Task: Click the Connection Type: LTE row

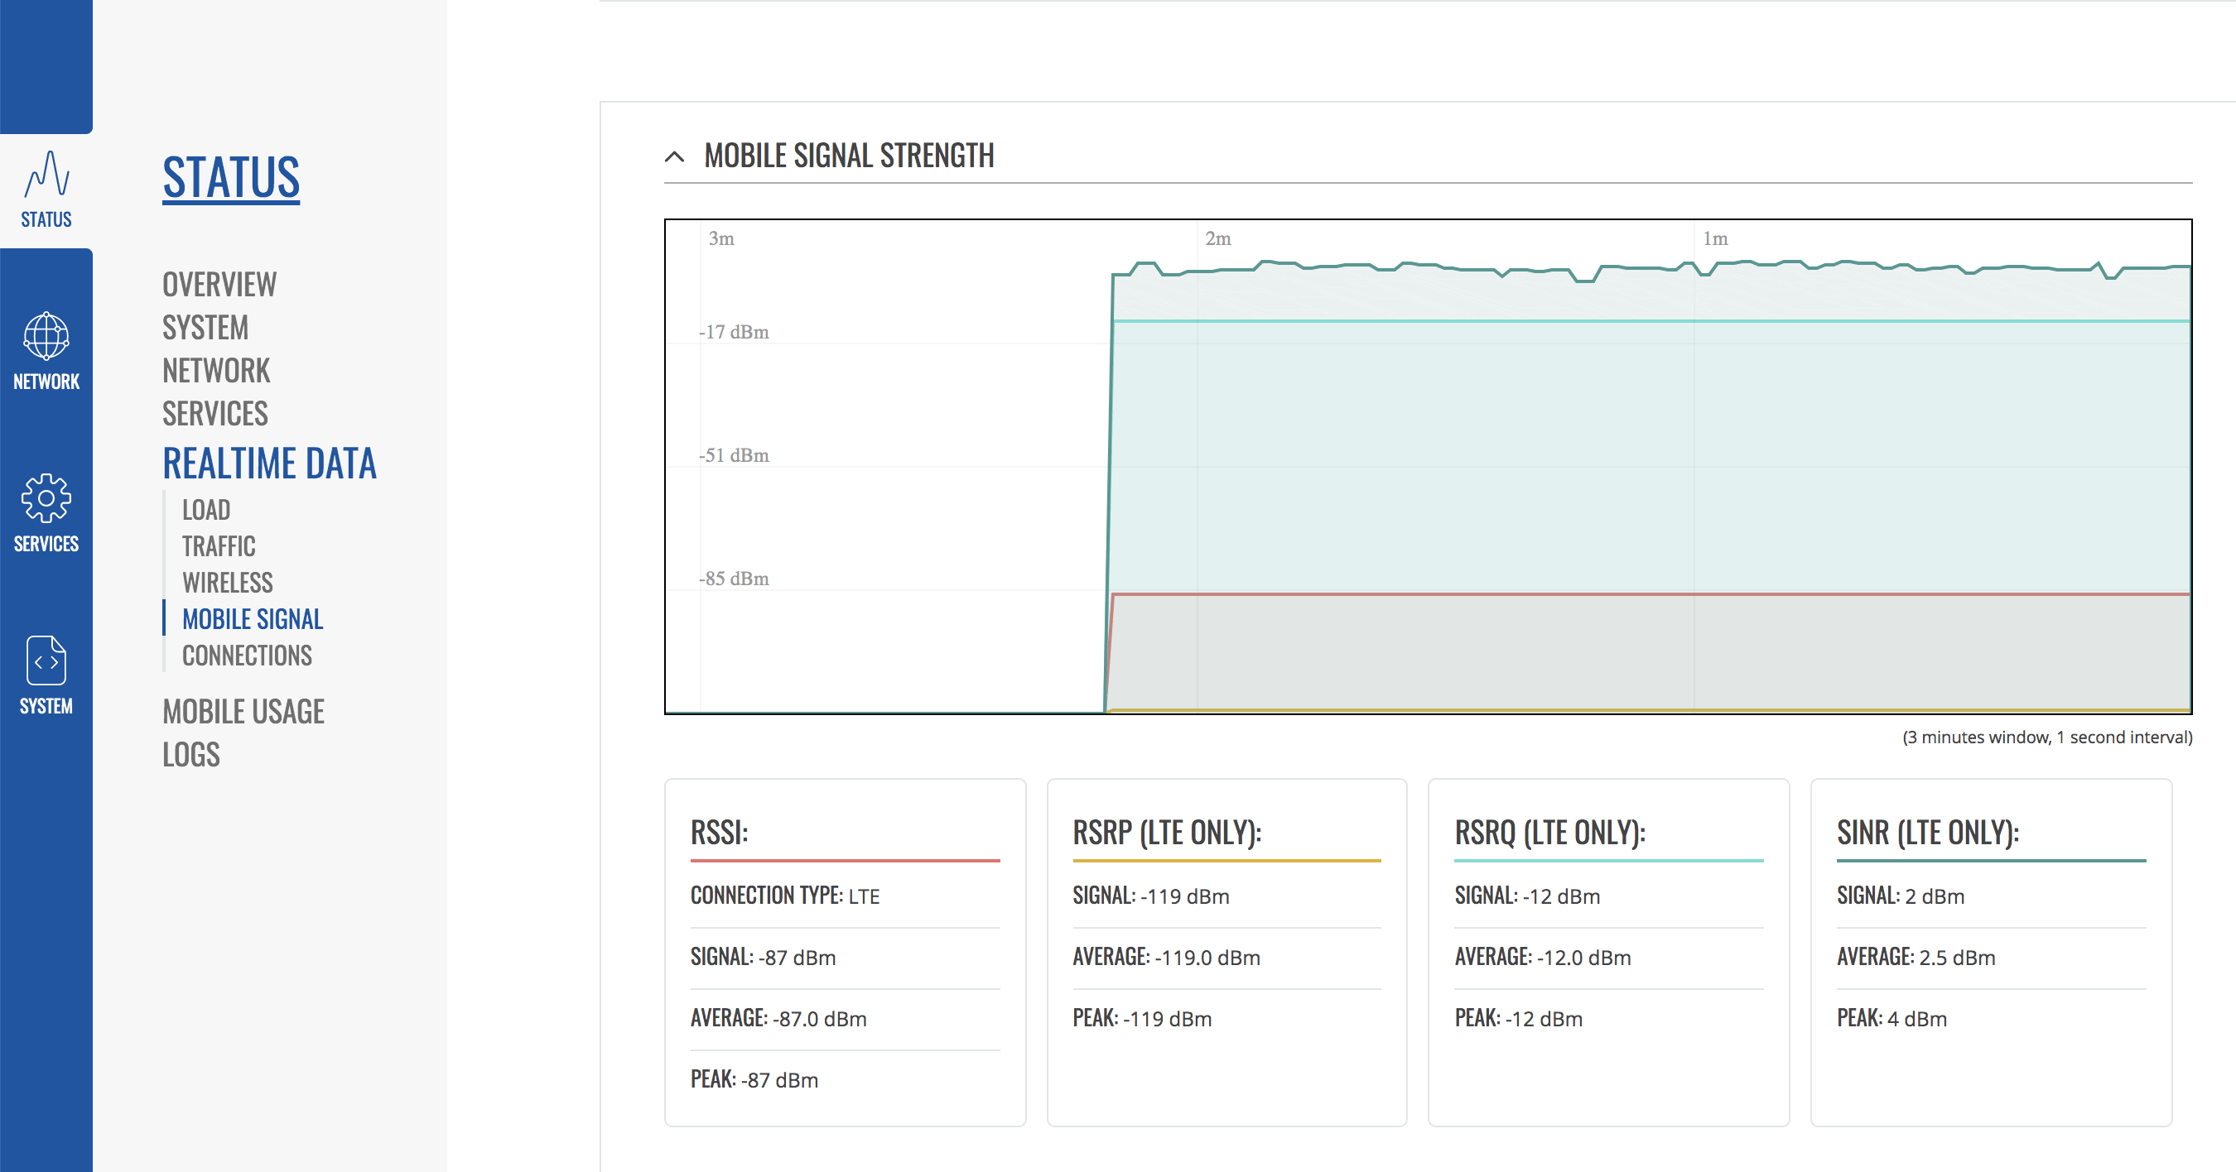Action: 846,896
